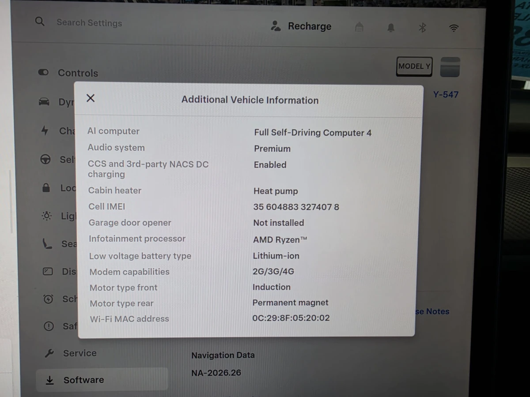Select the Garage door opener label

[130, 223]
